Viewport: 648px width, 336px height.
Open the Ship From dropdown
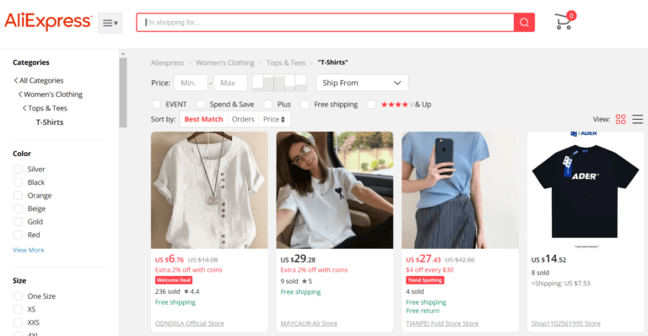[362, 83]
